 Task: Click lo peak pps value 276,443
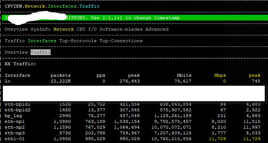coord(130,81)
